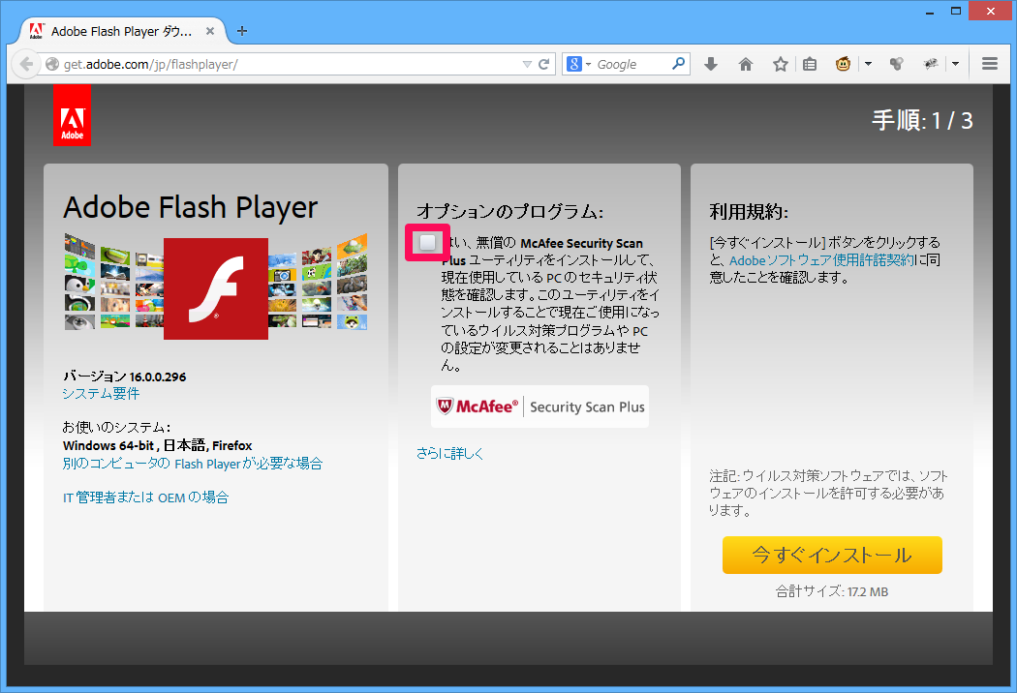Go to the Firefox Home page icon
1017x693 pixels.
tap(746, 65)
